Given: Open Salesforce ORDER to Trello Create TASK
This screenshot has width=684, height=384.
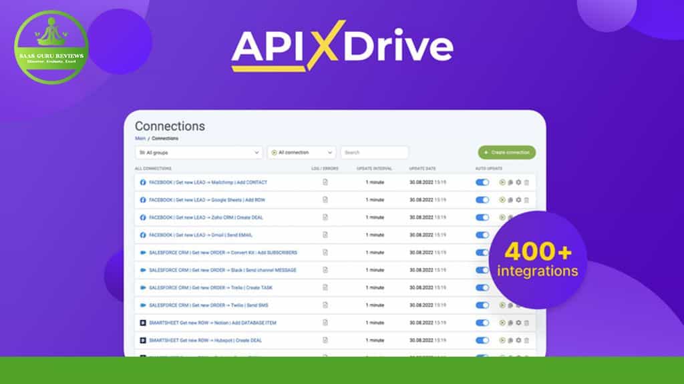Looking at the screenshot, I should (210, 288).
